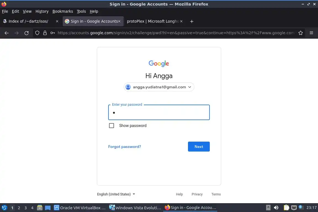Click the Next button
This screenshot has width=318, height=212.
point(199,147)
